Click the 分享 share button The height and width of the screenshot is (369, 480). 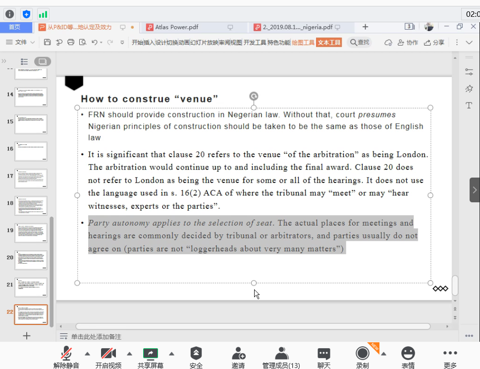[434, 43]
